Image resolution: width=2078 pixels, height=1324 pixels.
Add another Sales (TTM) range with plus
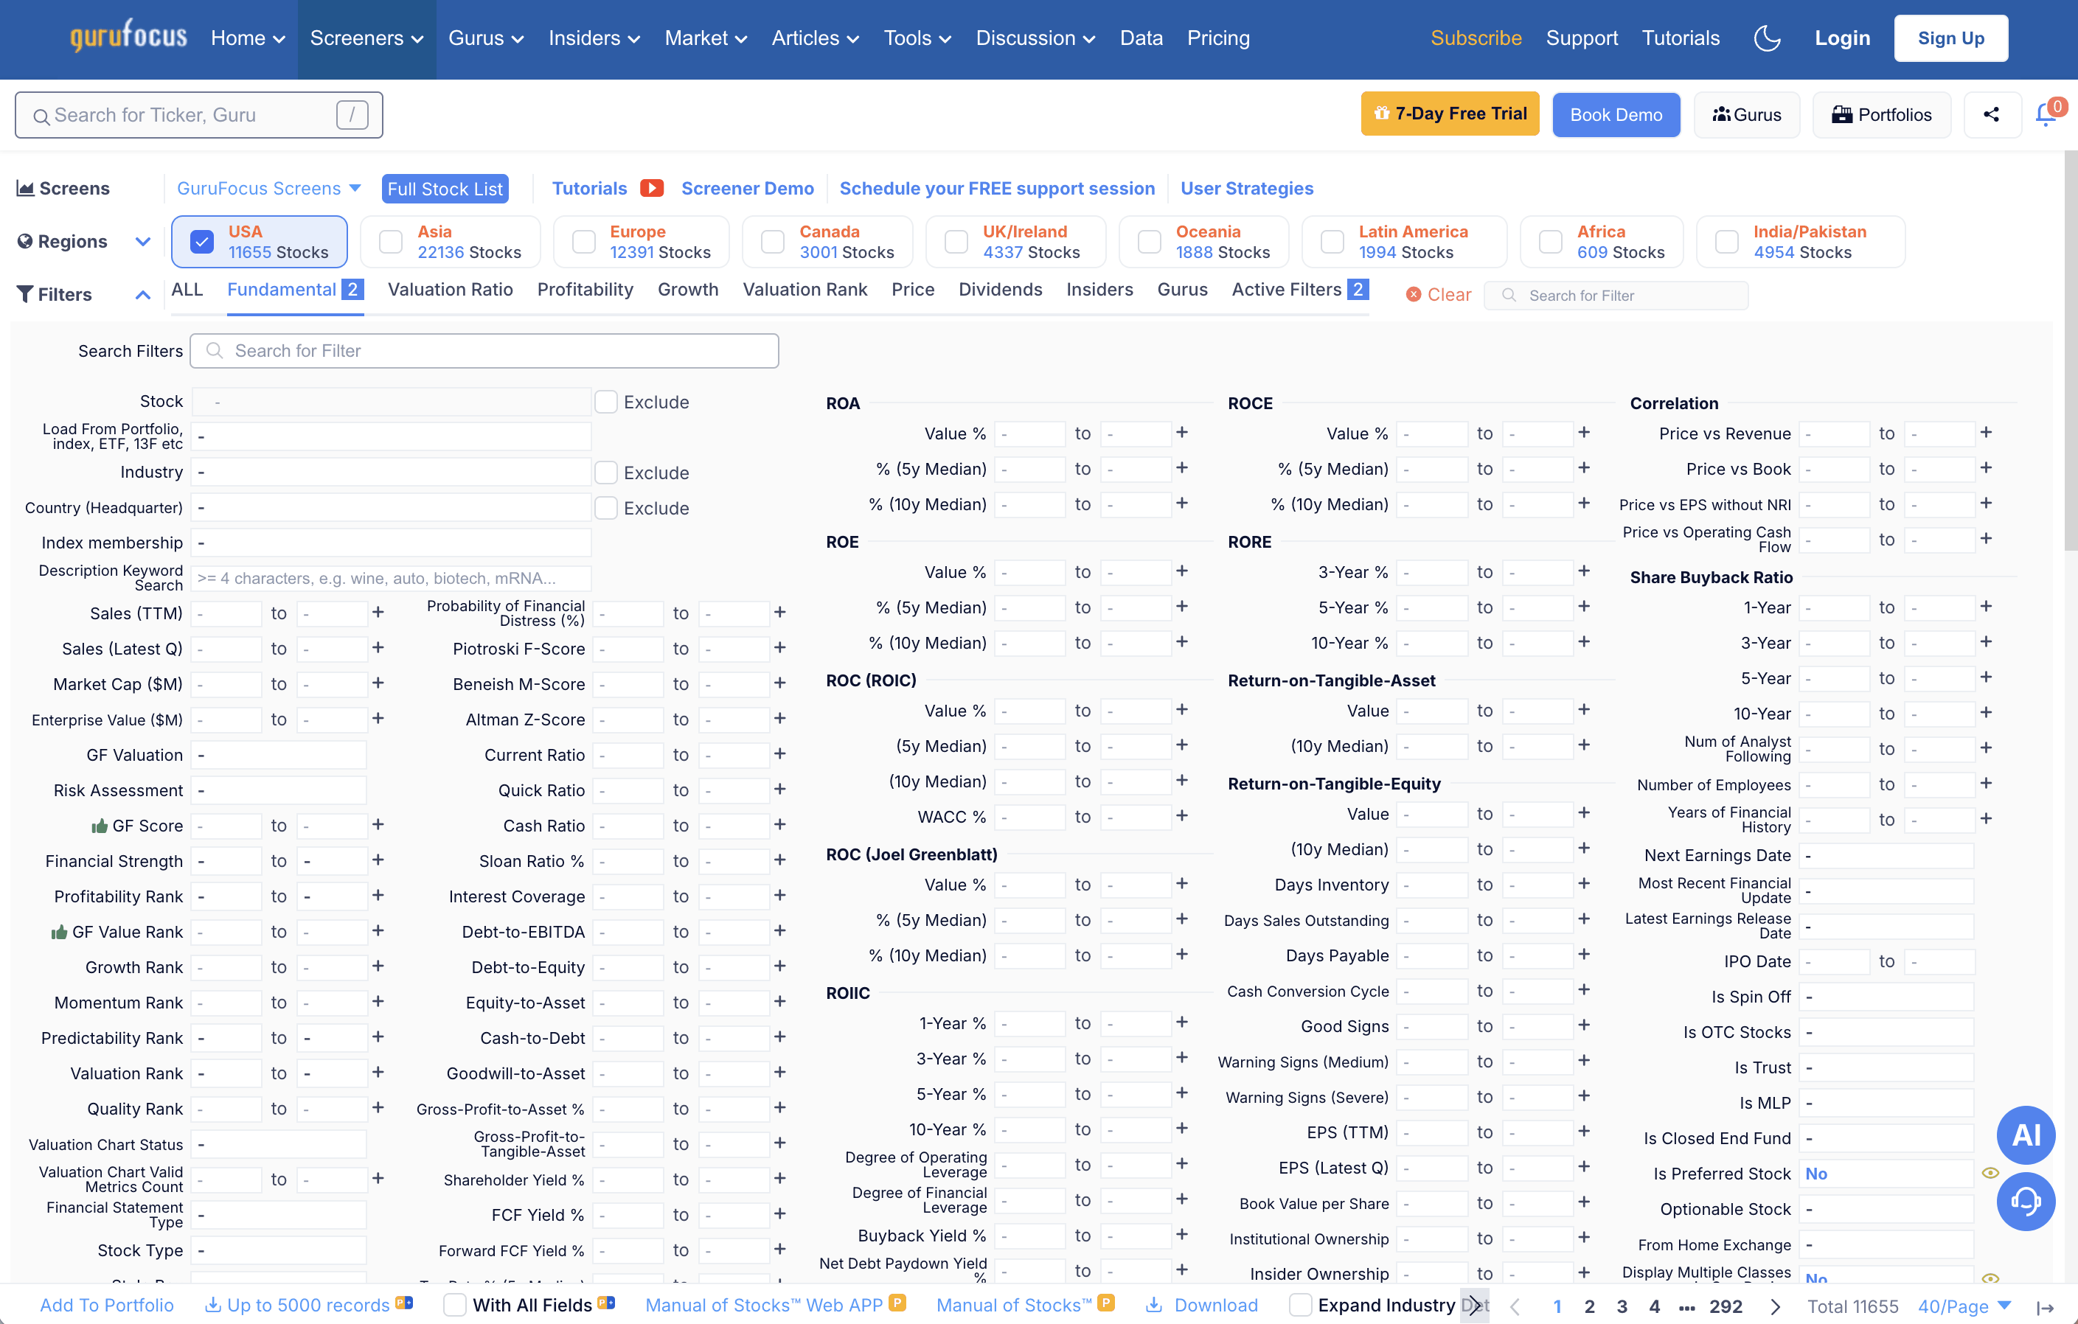coord(378,612)
